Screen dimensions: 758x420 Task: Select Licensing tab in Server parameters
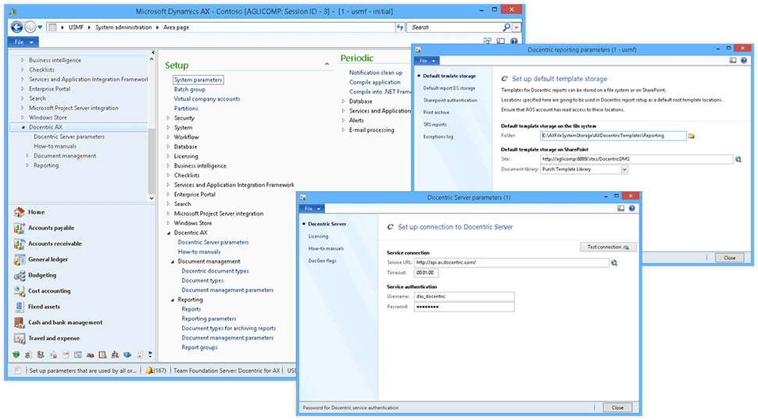(x=318, y=237)
